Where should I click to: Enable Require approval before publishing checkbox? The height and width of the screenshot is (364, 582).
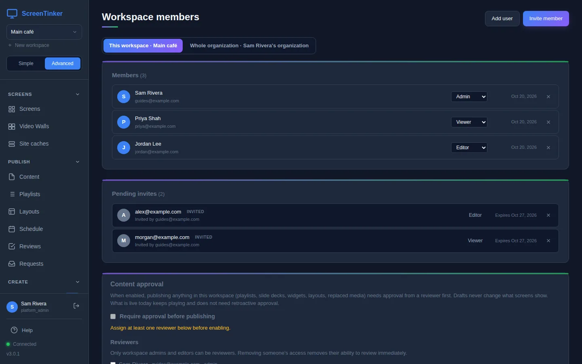[113, 316]
